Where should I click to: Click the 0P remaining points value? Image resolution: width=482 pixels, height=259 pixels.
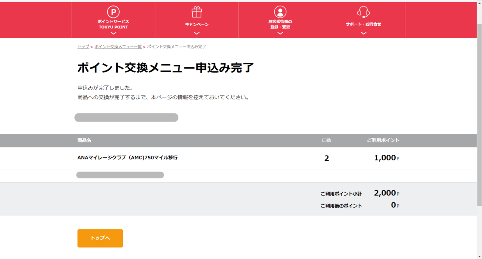coord(395,205)
